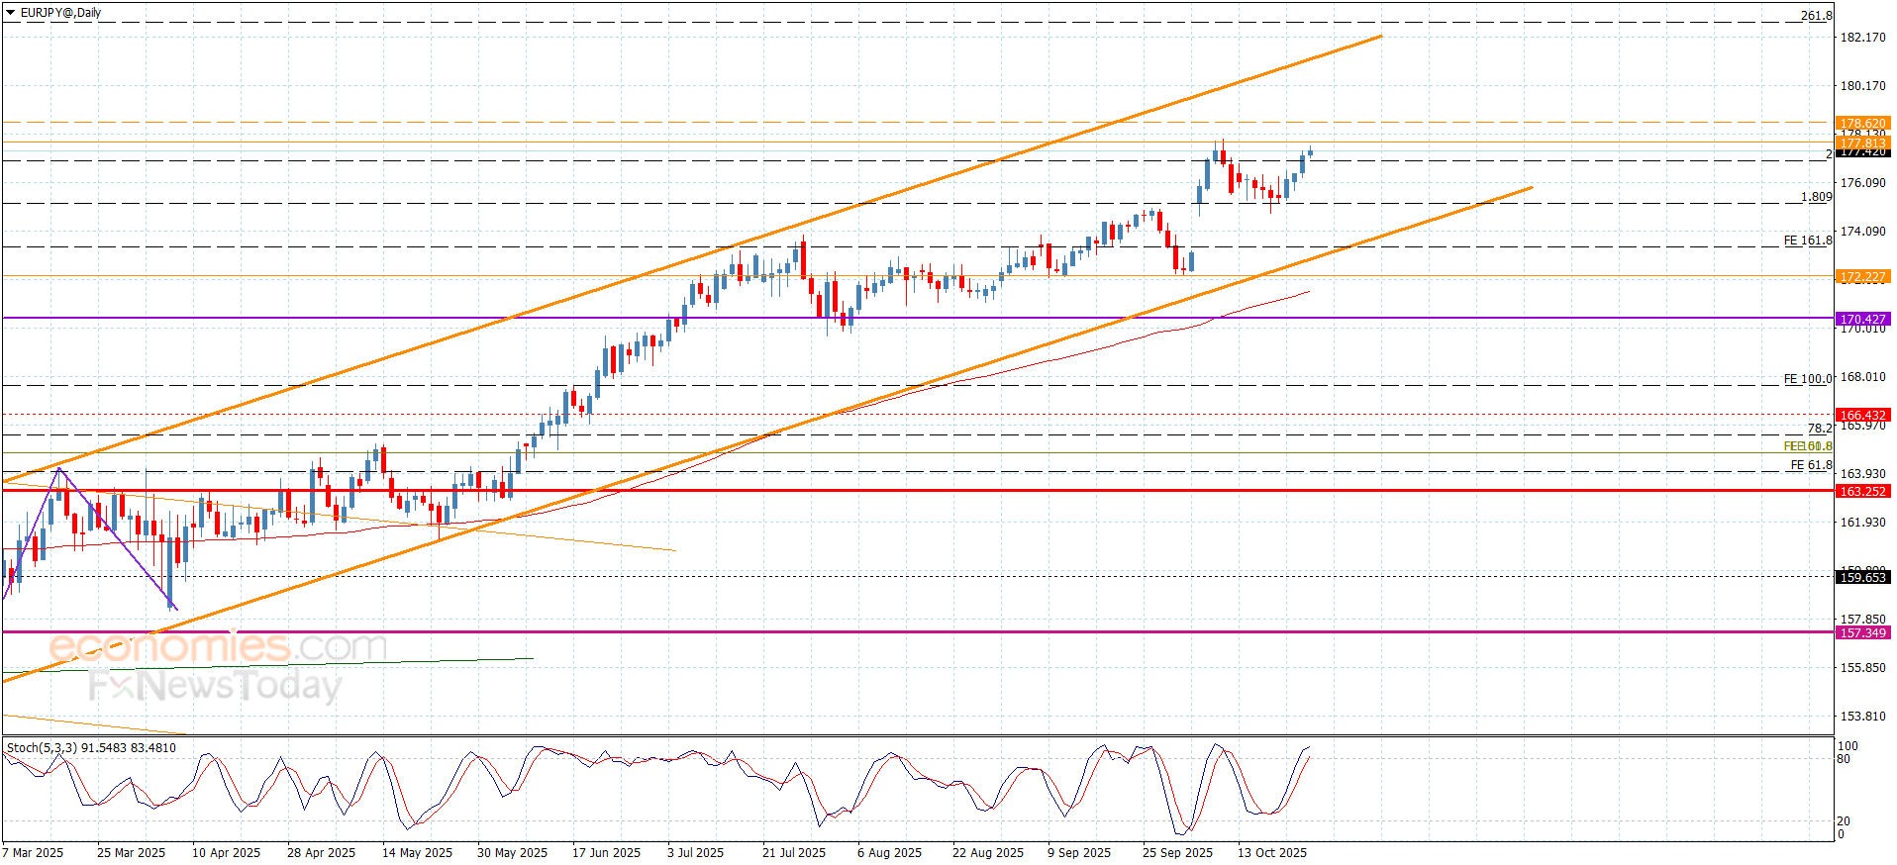Click the 22 Aug 2025 date label

988,853
